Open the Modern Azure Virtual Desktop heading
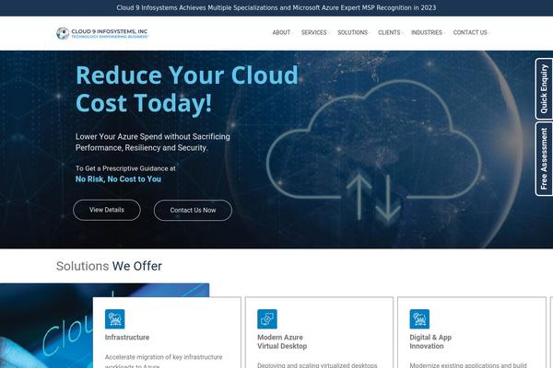553x368 pixels. pos(282,341)
